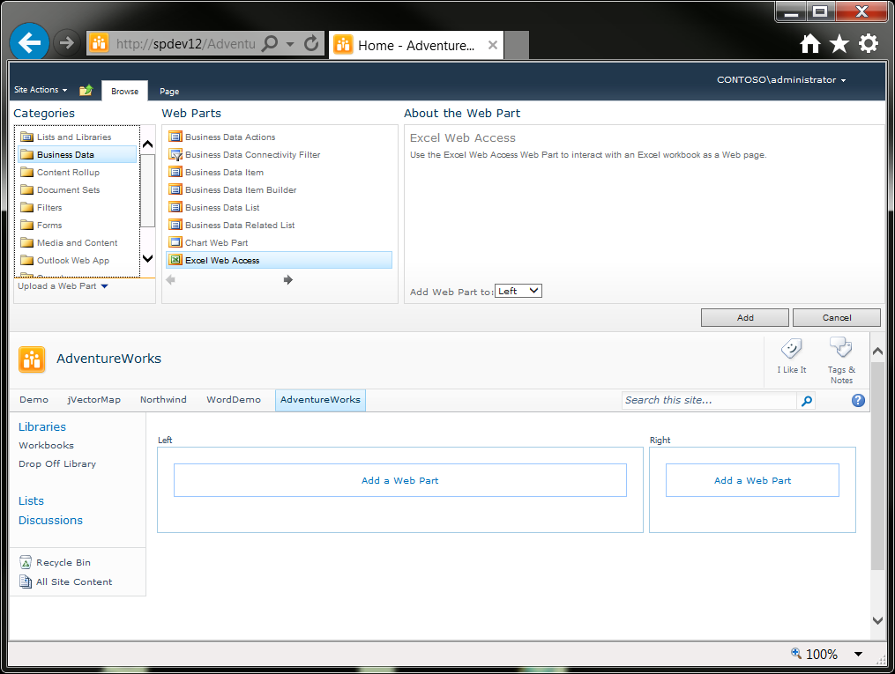
Task: Open the Discussions link
Action: (x=50, y=520)
